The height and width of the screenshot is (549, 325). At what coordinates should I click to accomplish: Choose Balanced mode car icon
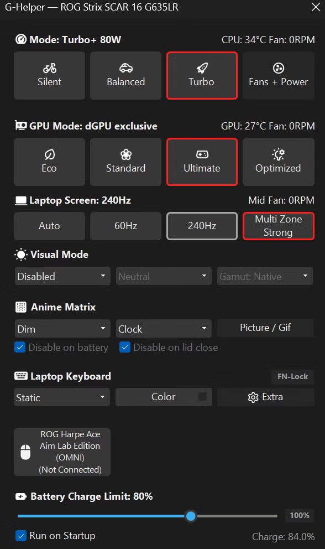[125, 75]
